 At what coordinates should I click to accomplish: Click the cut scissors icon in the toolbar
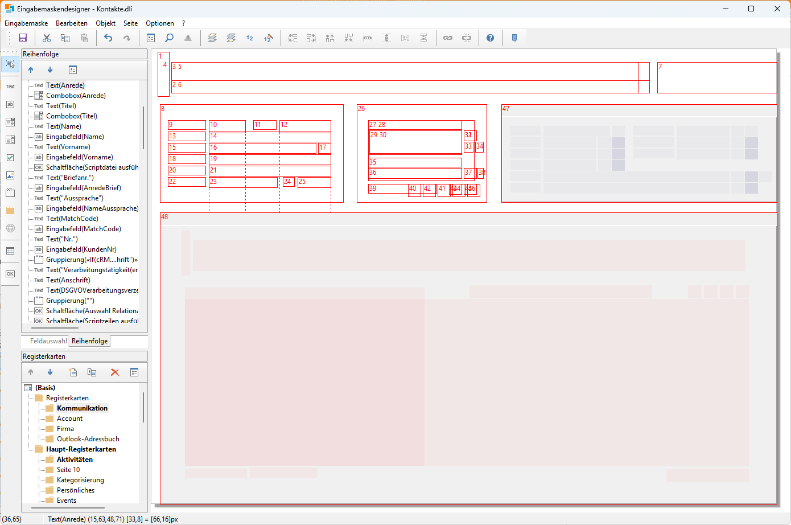[x=47, y=38]
